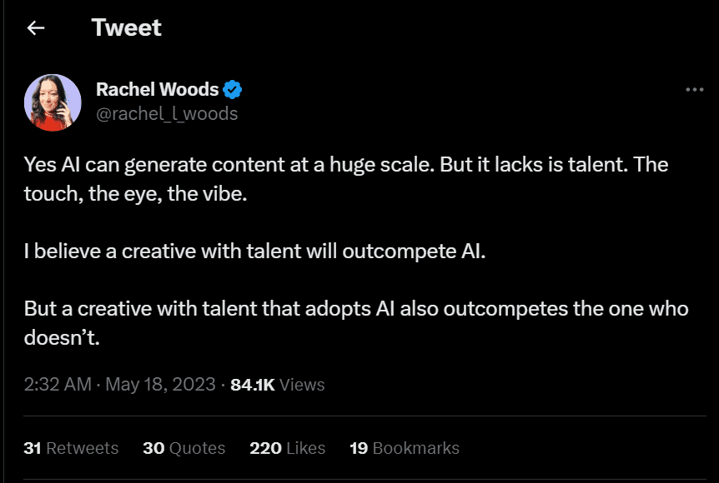
Task: Open the three-dot more options menu
Action: (694, 90)
